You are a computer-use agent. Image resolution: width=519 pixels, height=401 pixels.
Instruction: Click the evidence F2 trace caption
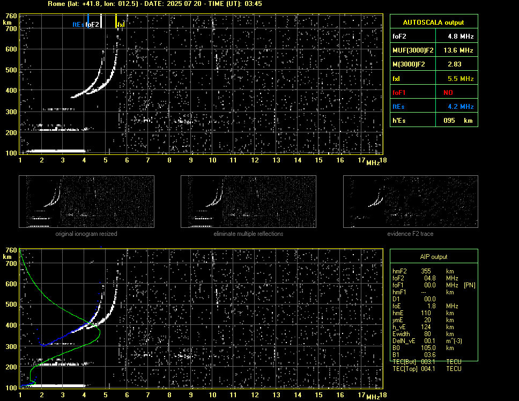pyautogui.click(x=410, y=234)
